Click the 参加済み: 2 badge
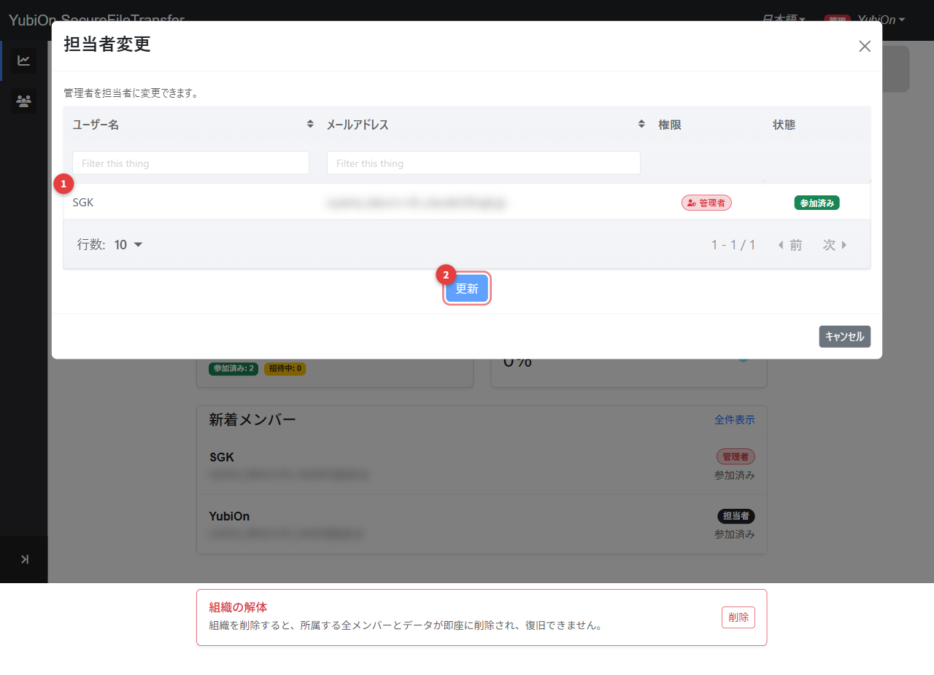934x675 pixels. [233, 369]
